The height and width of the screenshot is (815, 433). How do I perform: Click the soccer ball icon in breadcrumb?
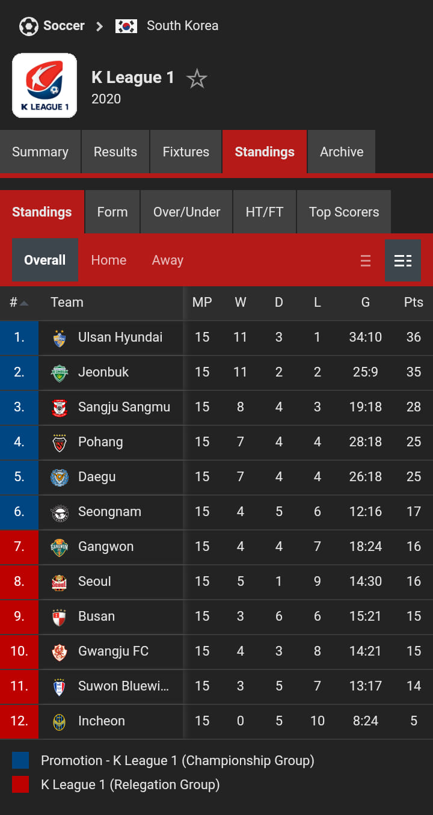pyautogui.click(x=28, y=26)
